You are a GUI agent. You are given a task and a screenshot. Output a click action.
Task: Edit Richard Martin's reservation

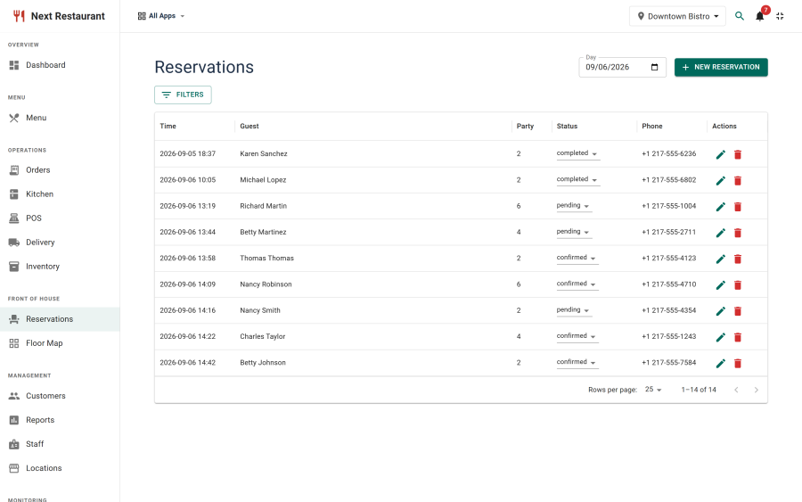click(721, 207)
